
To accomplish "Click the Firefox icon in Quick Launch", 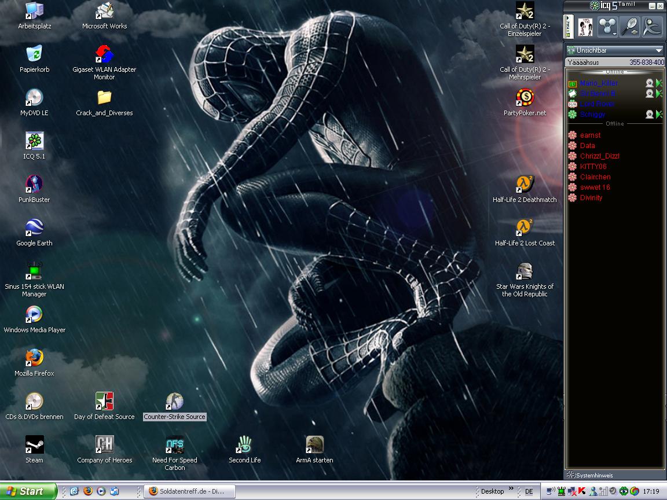I will tap(88, 491).
